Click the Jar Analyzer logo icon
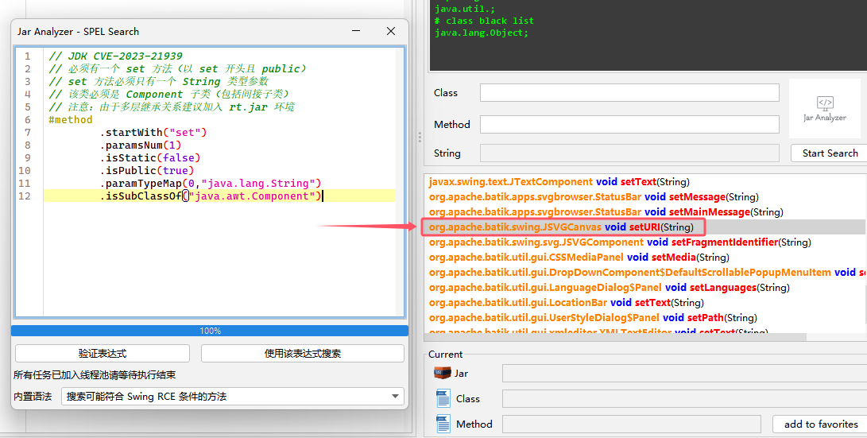This screenshot has height=438, width=867. (x=825, y=109)
